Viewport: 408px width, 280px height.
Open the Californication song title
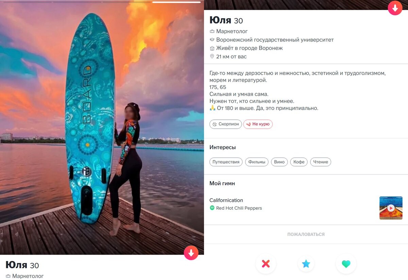pos(226,200)
